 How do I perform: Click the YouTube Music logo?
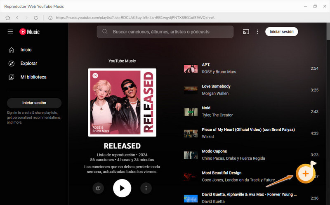tap(29, 32)
